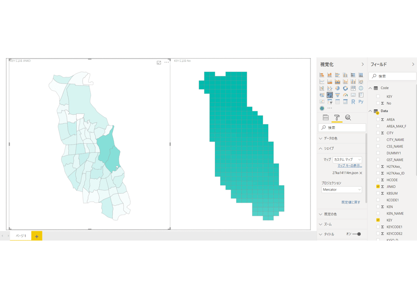The width and height of the screenshot is (417, 298).
Task: Select the waterfall chart visual
Action: [x=322, y=88]
